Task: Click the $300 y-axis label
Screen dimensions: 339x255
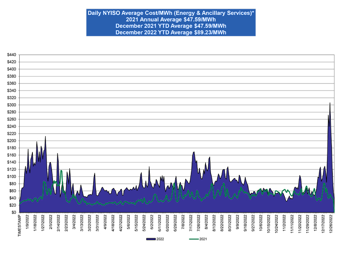Action: pos(11,105)
